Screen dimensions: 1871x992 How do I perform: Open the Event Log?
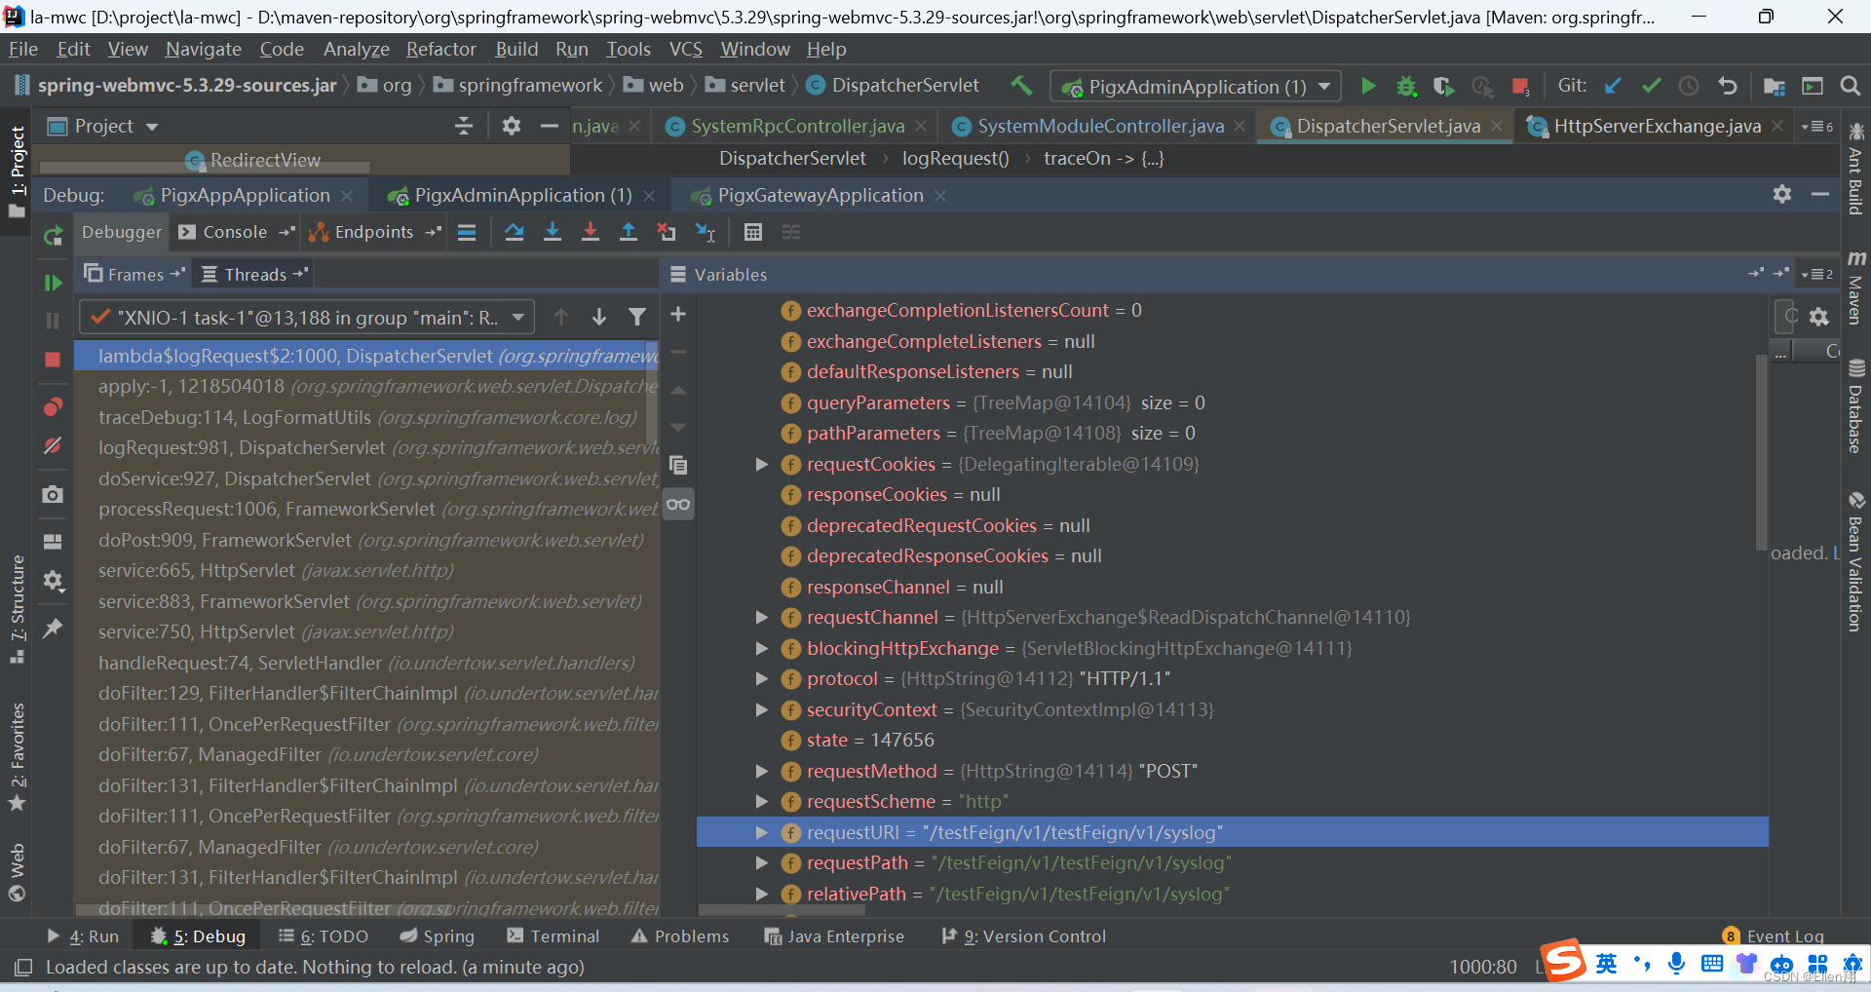[x=1774, y=936]
